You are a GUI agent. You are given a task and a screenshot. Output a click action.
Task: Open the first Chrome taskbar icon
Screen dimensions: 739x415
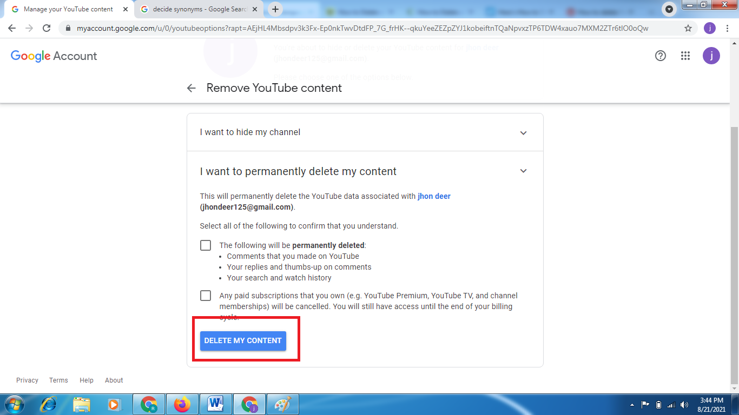[x=149, y=404]
